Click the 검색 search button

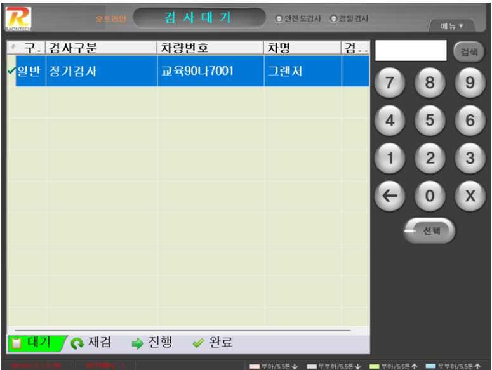(469, 52)
